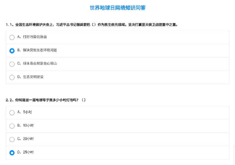The height and width of the screenshot is (165, 235).
Task: Choose the radio button for B 10小时
Action: (12, 126)
